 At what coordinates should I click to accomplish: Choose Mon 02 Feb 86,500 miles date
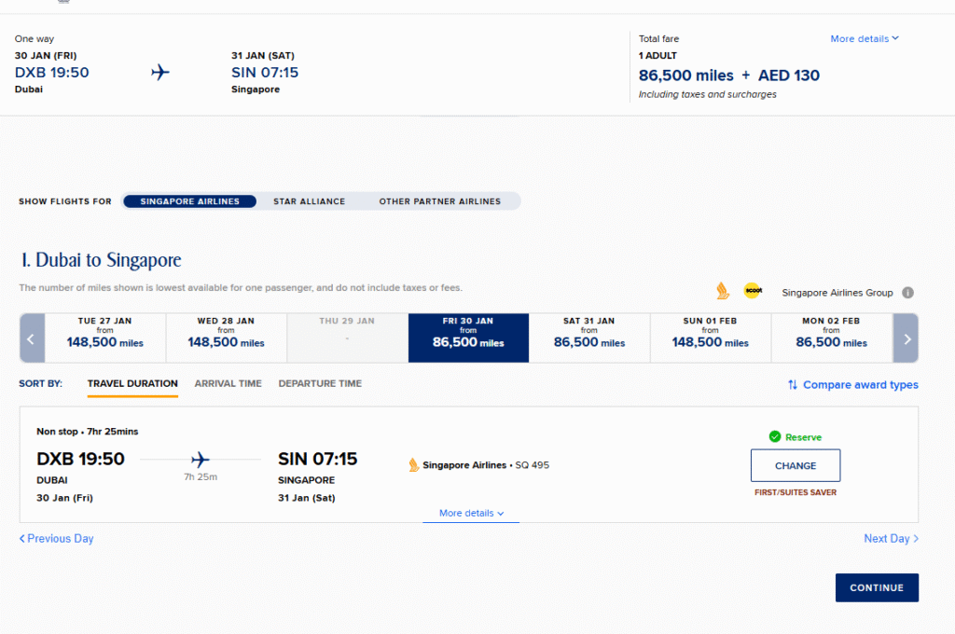pyautogui.click(x=831, y=338)
